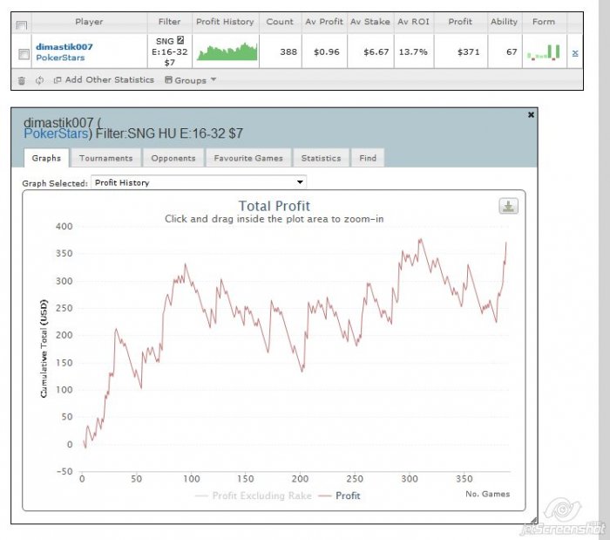Click the ability score 67
Image resolution: width=610 pixels, height=540 pixels.
[x=512, y=51]
